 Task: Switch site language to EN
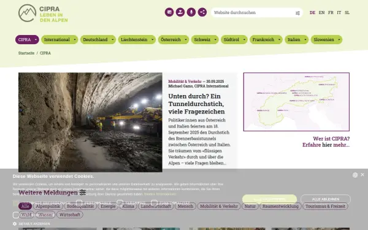322,13
